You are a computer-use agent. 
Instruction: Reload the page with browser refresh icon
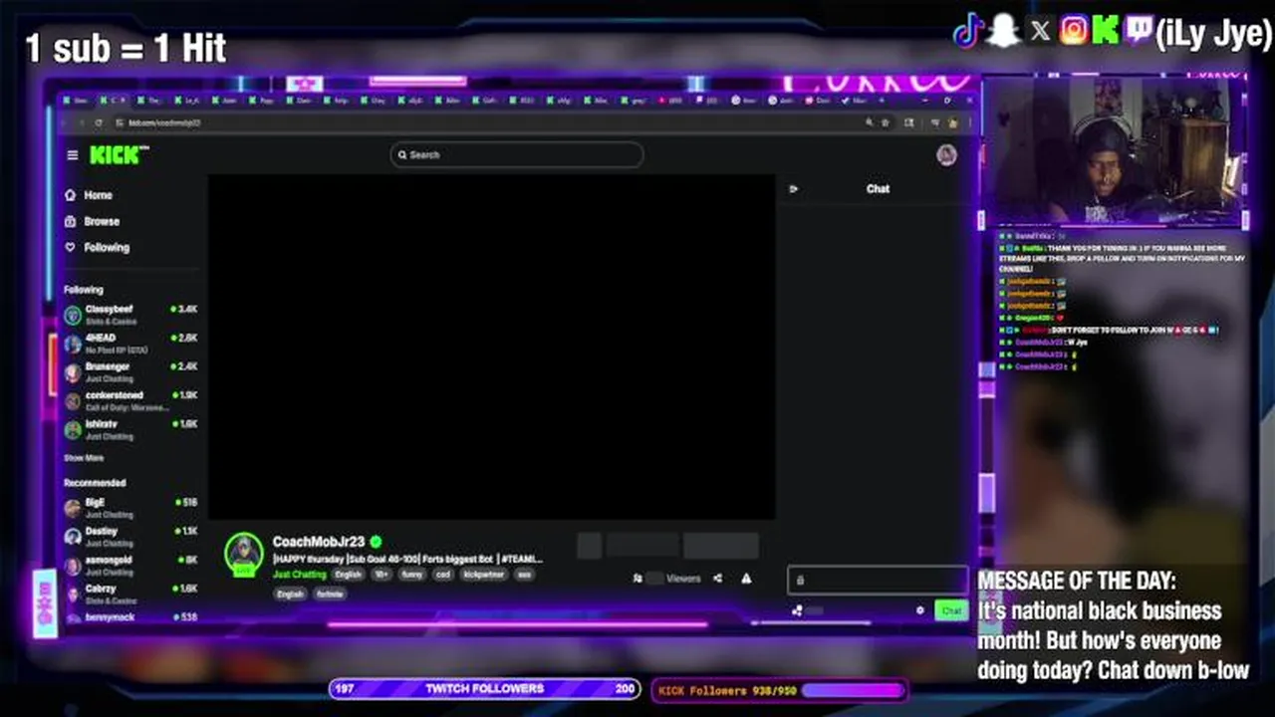pos(98,122)
